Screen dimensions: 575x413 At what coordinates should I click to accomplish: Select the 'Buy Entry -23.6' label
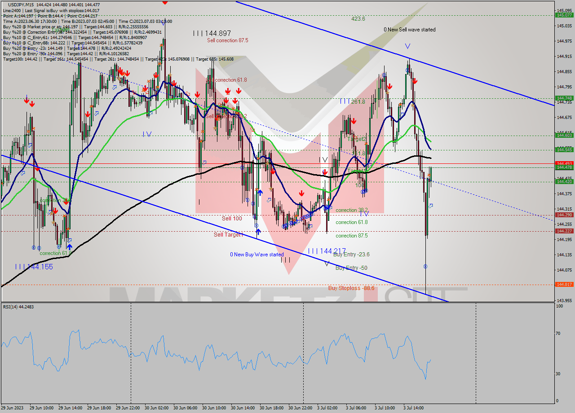tap(352, 255)
